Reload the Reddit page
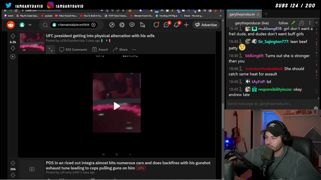Image resolution: width=321 pixels, height=180 pixels. coord(16,10)
